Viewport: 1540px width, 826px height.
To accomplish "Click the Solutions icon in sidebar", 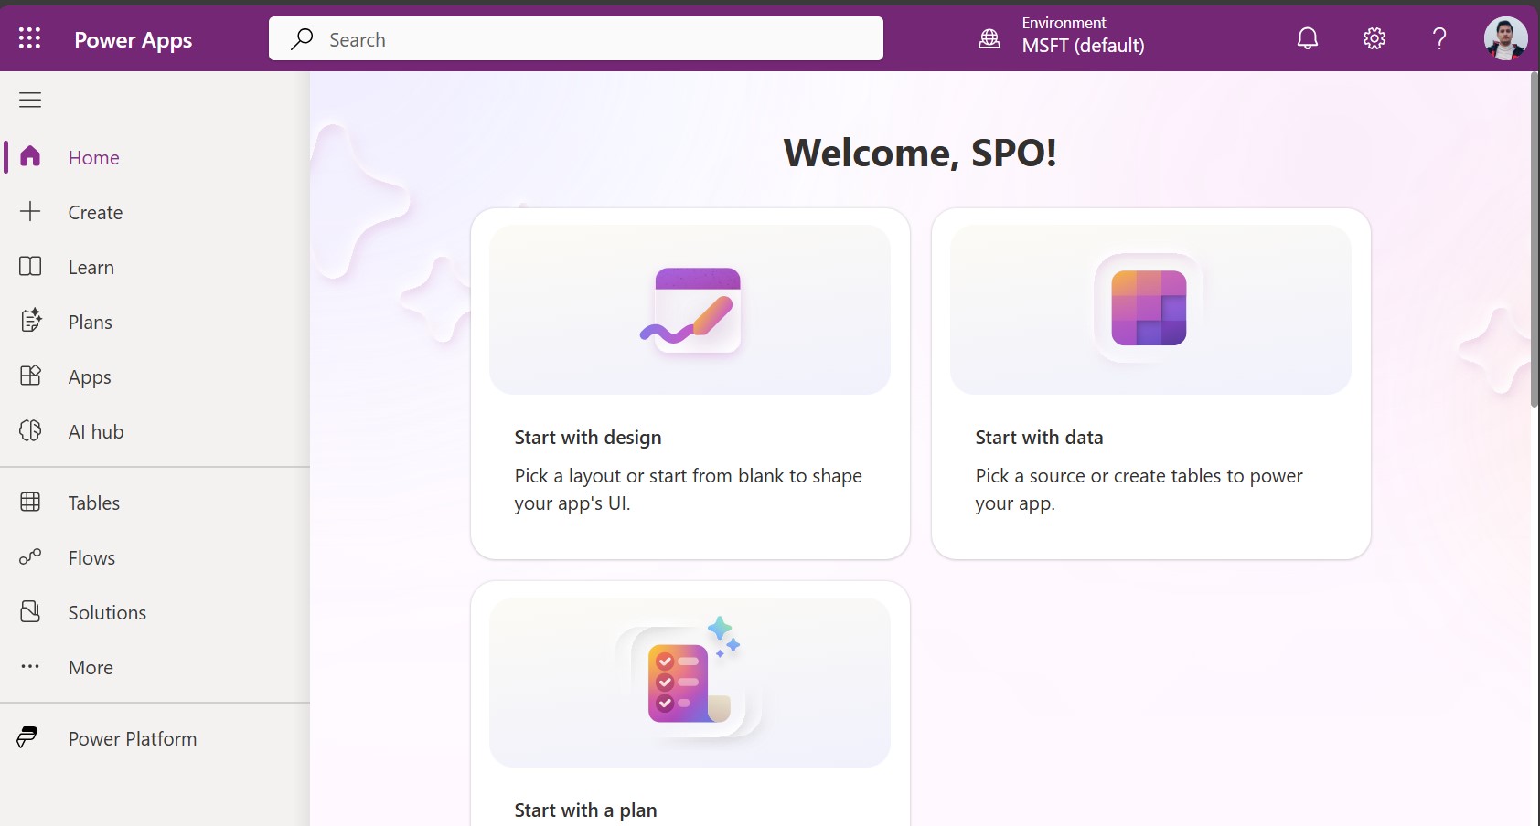I will [x=30, y=612].
